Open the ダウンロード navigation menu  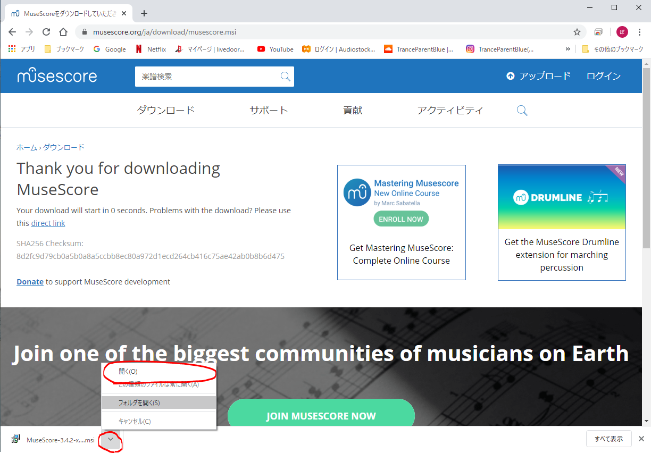click(x=166, y=110)
